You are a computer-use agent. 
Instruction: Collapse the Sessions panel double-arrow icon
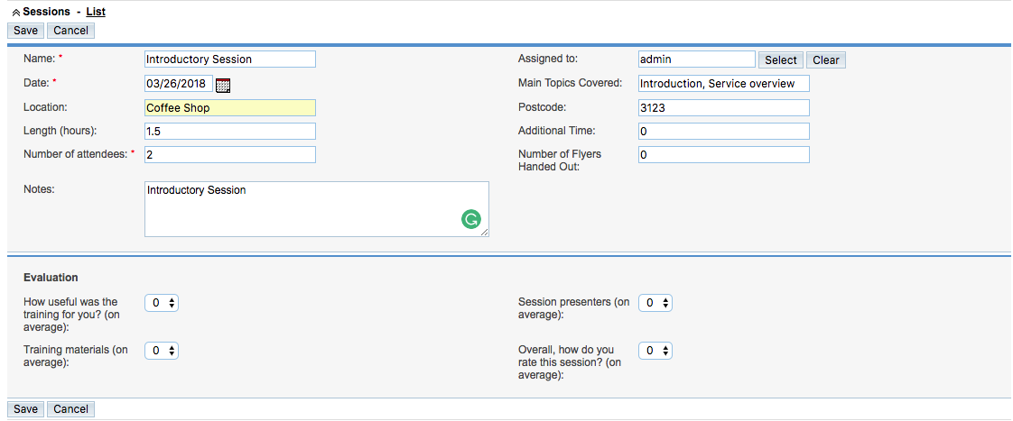[16, 13]
